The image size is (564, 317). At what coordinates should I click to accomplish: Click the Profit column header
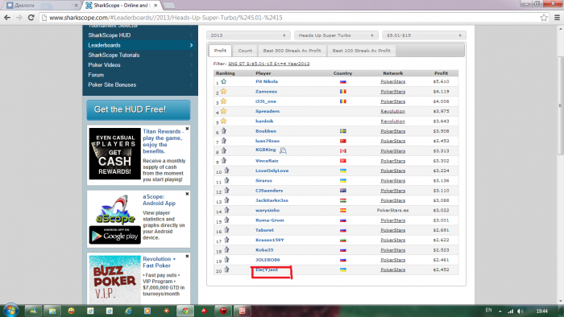tap(441, 73)
